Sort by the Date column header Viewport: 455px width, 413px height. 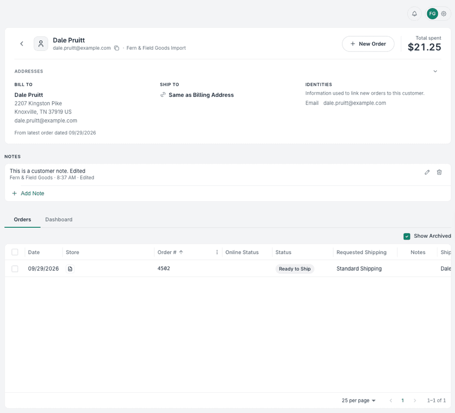click(x=34, y=253)
